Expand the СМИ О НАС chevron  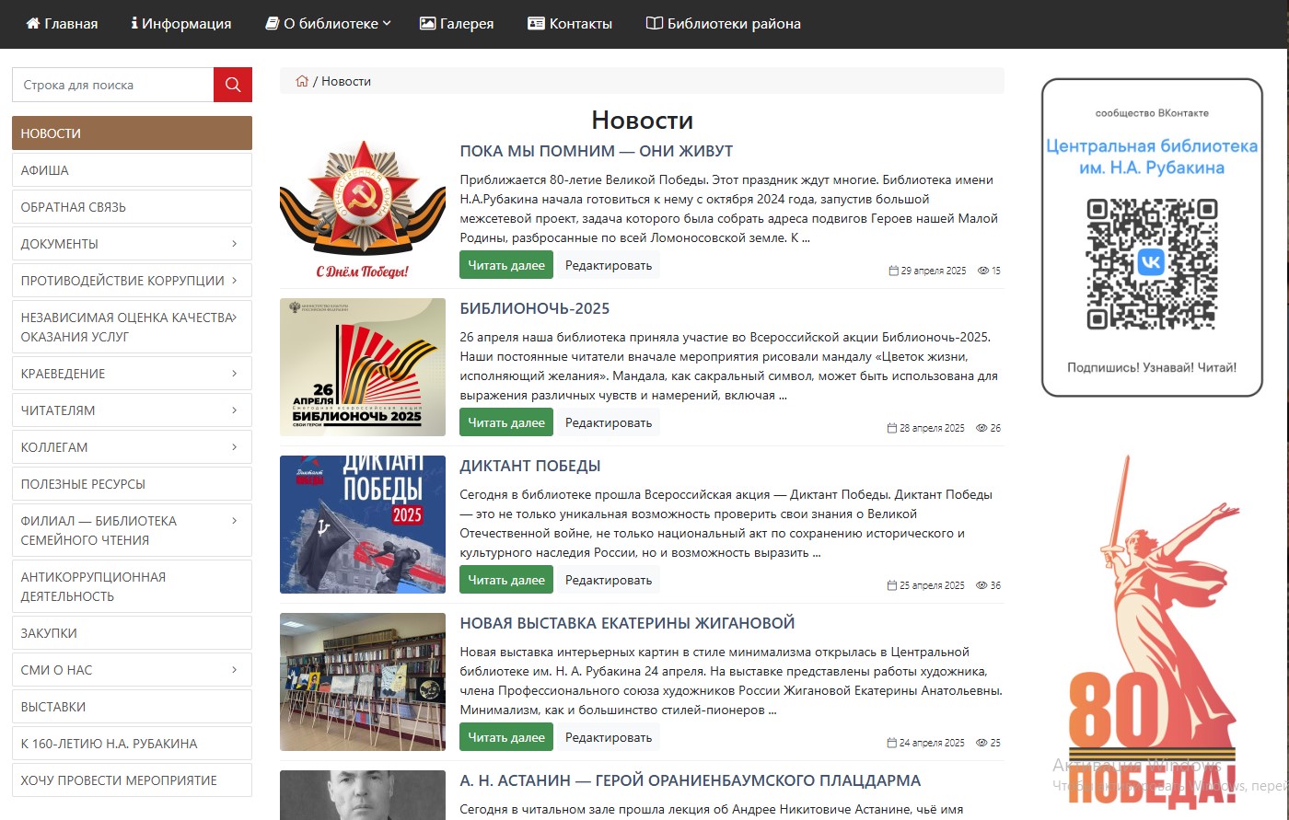[x=234, y=670]
